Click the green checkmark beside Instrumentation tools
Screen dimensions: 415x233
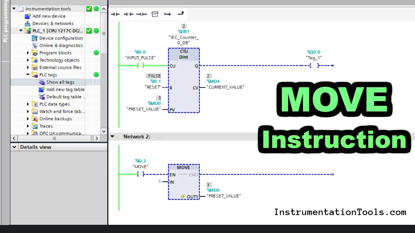(x=89, y=9)
